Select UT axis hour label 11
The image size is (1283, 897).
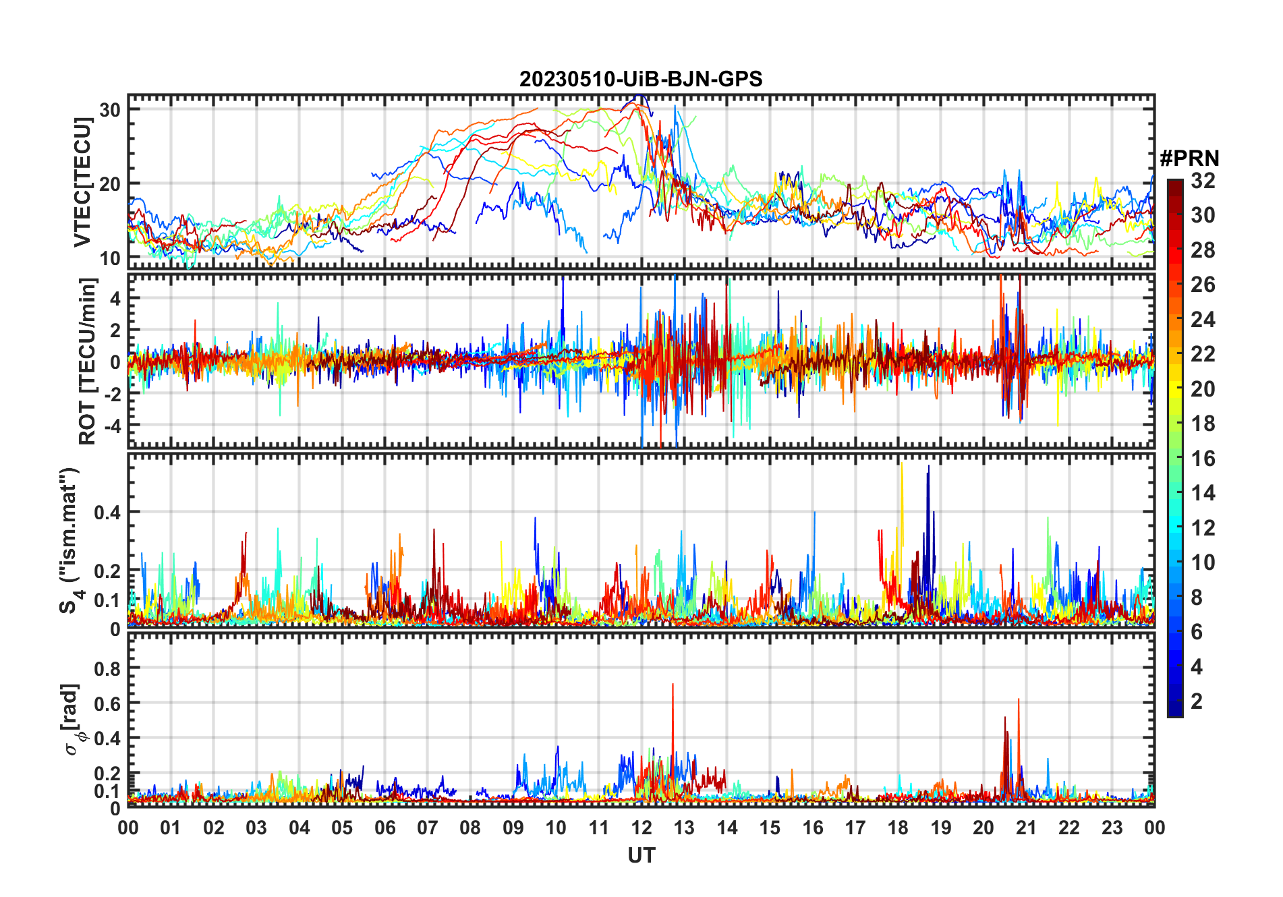point(599,828)
